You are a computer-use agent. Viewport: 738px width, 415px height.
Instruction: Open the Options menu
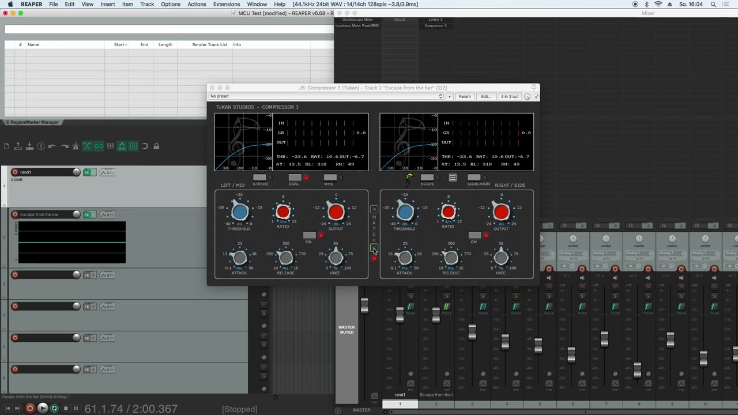coord(171,4)
